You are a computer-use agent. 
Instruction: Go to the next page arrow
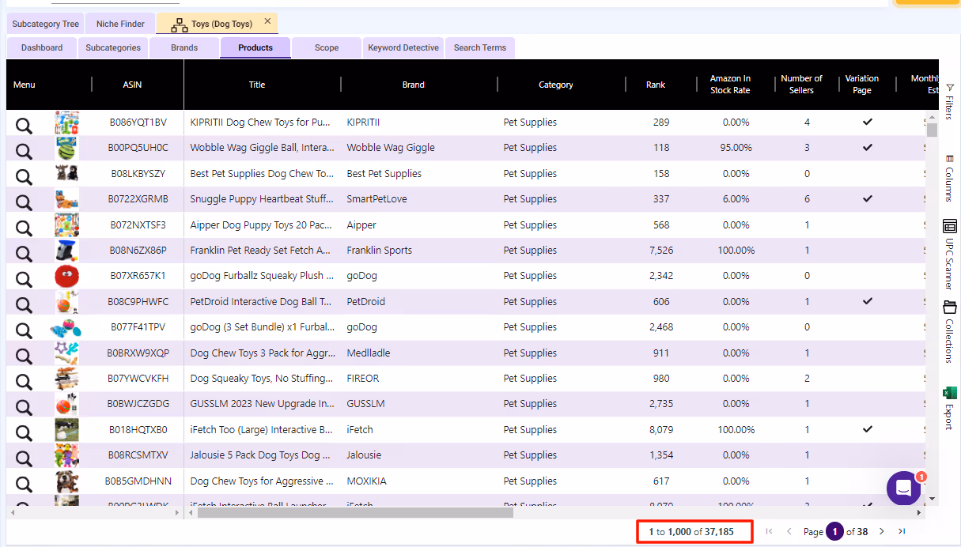882,532
